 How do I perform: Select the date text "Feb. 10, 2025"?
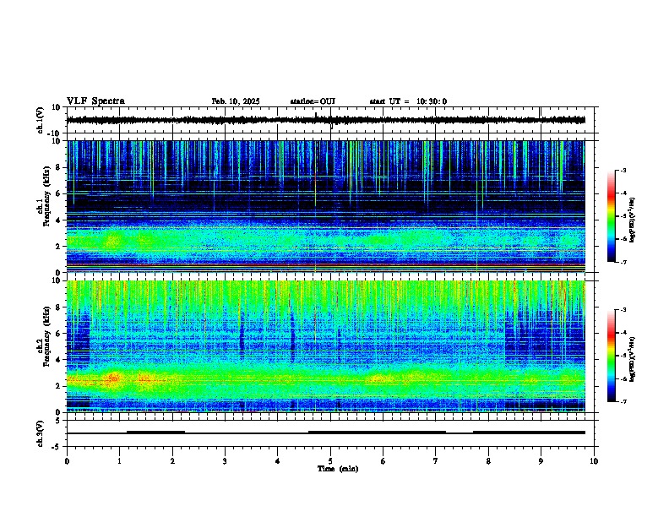(236, 101)
